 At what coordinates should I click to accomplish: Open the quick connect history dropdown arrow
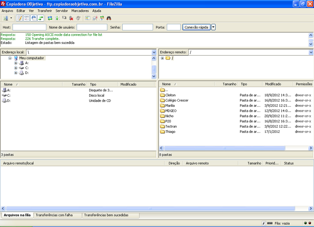[214, 27]
